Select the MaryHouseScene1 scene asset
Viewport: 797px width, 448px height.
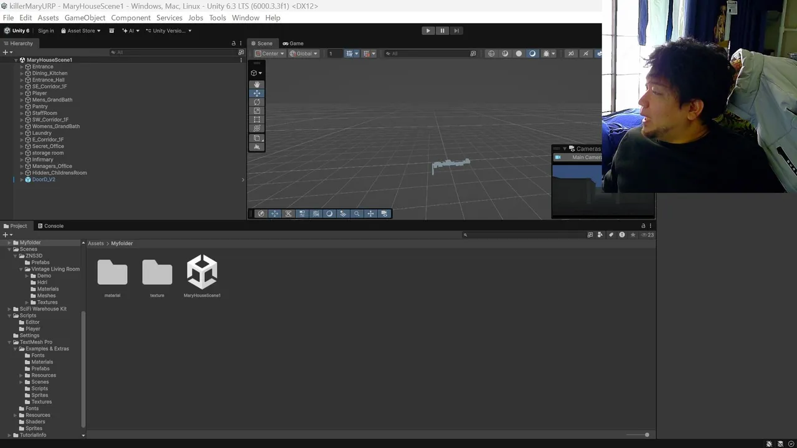202,276
